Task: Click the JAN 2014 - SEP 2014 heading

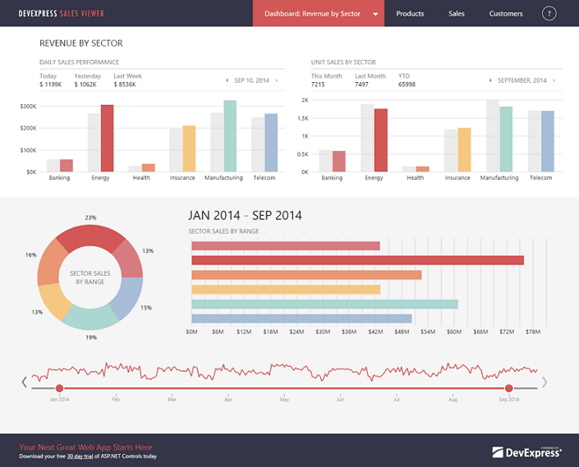Action: (x=245, y=215)
